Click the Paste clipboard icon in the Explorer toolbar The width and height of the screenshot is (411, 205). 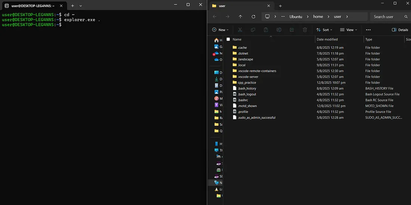tap(266, 30)
